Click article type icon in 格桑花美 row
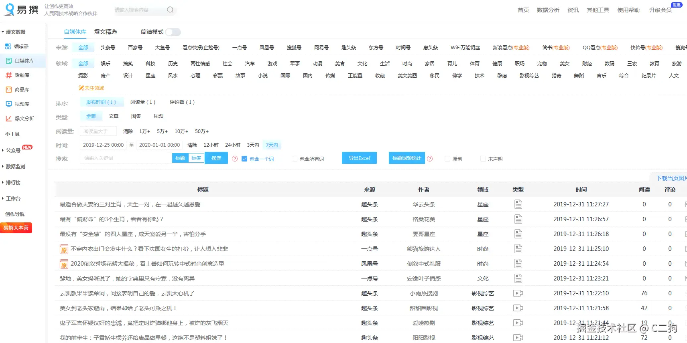This screenshot has width=687, height=343. click(518, 219)
